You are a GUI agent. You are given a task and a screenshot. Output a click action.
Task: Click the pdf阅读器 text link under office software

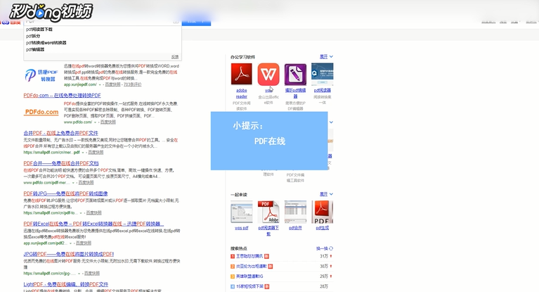pyautogui.click(x=322, y=90)
